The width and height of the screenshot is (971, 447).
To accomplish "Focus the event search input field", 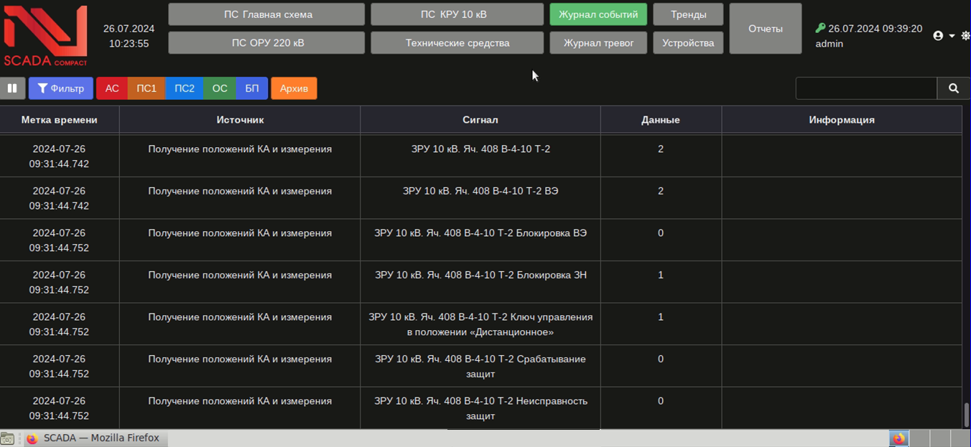I will coord(866,88).
